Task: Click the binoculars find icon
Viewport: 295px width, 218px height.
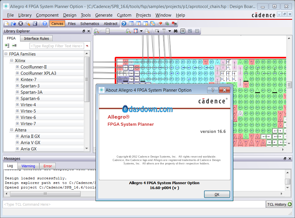Action: click(176, 31)
